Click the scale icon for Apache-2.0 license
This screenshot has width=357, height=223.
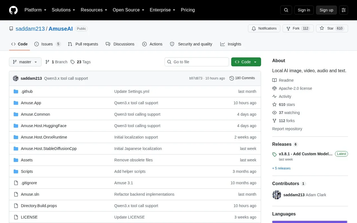(274, 88)
